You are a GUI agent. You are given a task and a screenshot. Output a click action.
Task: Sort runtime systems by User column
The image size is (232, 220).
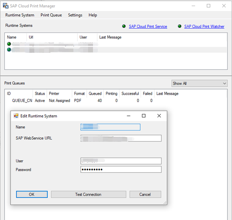(x=87, y=37)
